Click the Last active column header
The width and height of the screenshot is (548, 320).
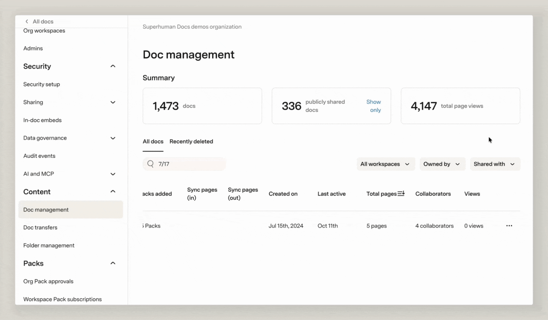click(332, 194)
